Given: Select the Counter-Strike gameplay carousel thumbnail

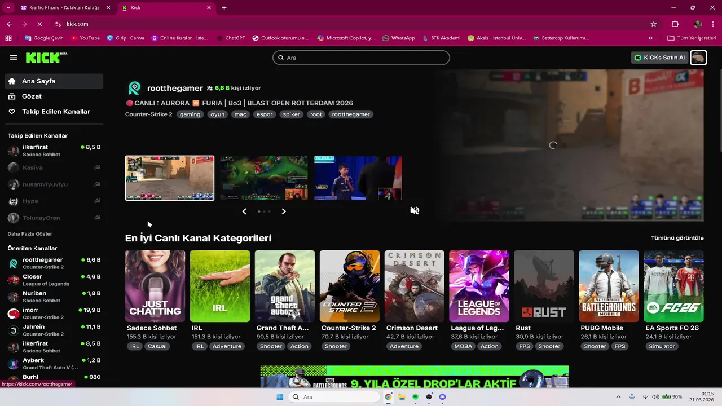Looking at the screenshot, I should [x=170, y=178].
